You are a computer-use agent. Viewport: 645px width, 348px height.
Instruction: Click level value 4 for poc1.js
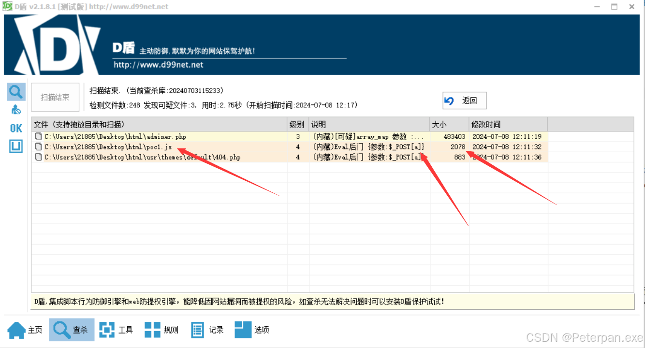pyautogui.click(x=298, y=147)
